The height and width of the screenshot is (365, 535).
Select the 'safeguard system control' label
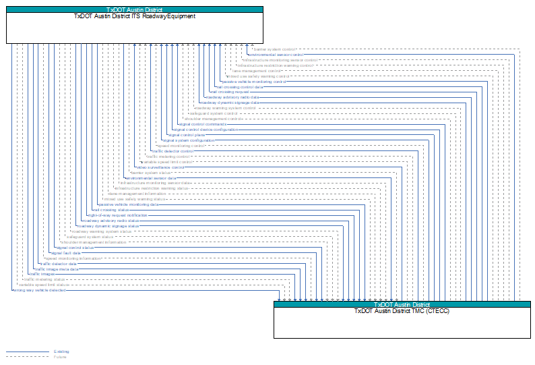(x=214, y=113)
